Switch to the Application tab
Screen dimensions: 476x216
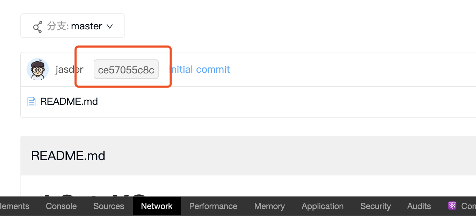coord(323,206)
